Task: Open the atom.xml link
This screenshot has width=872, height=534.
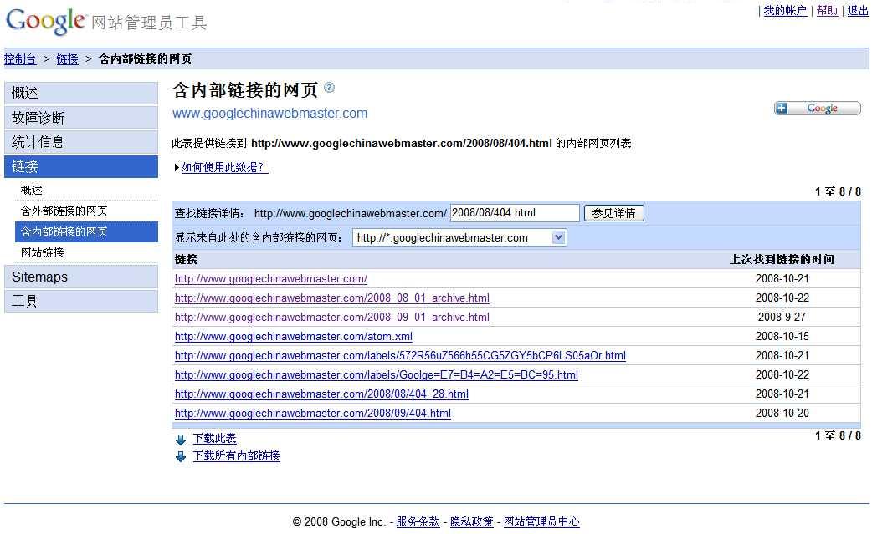Action: coord(294,337)
